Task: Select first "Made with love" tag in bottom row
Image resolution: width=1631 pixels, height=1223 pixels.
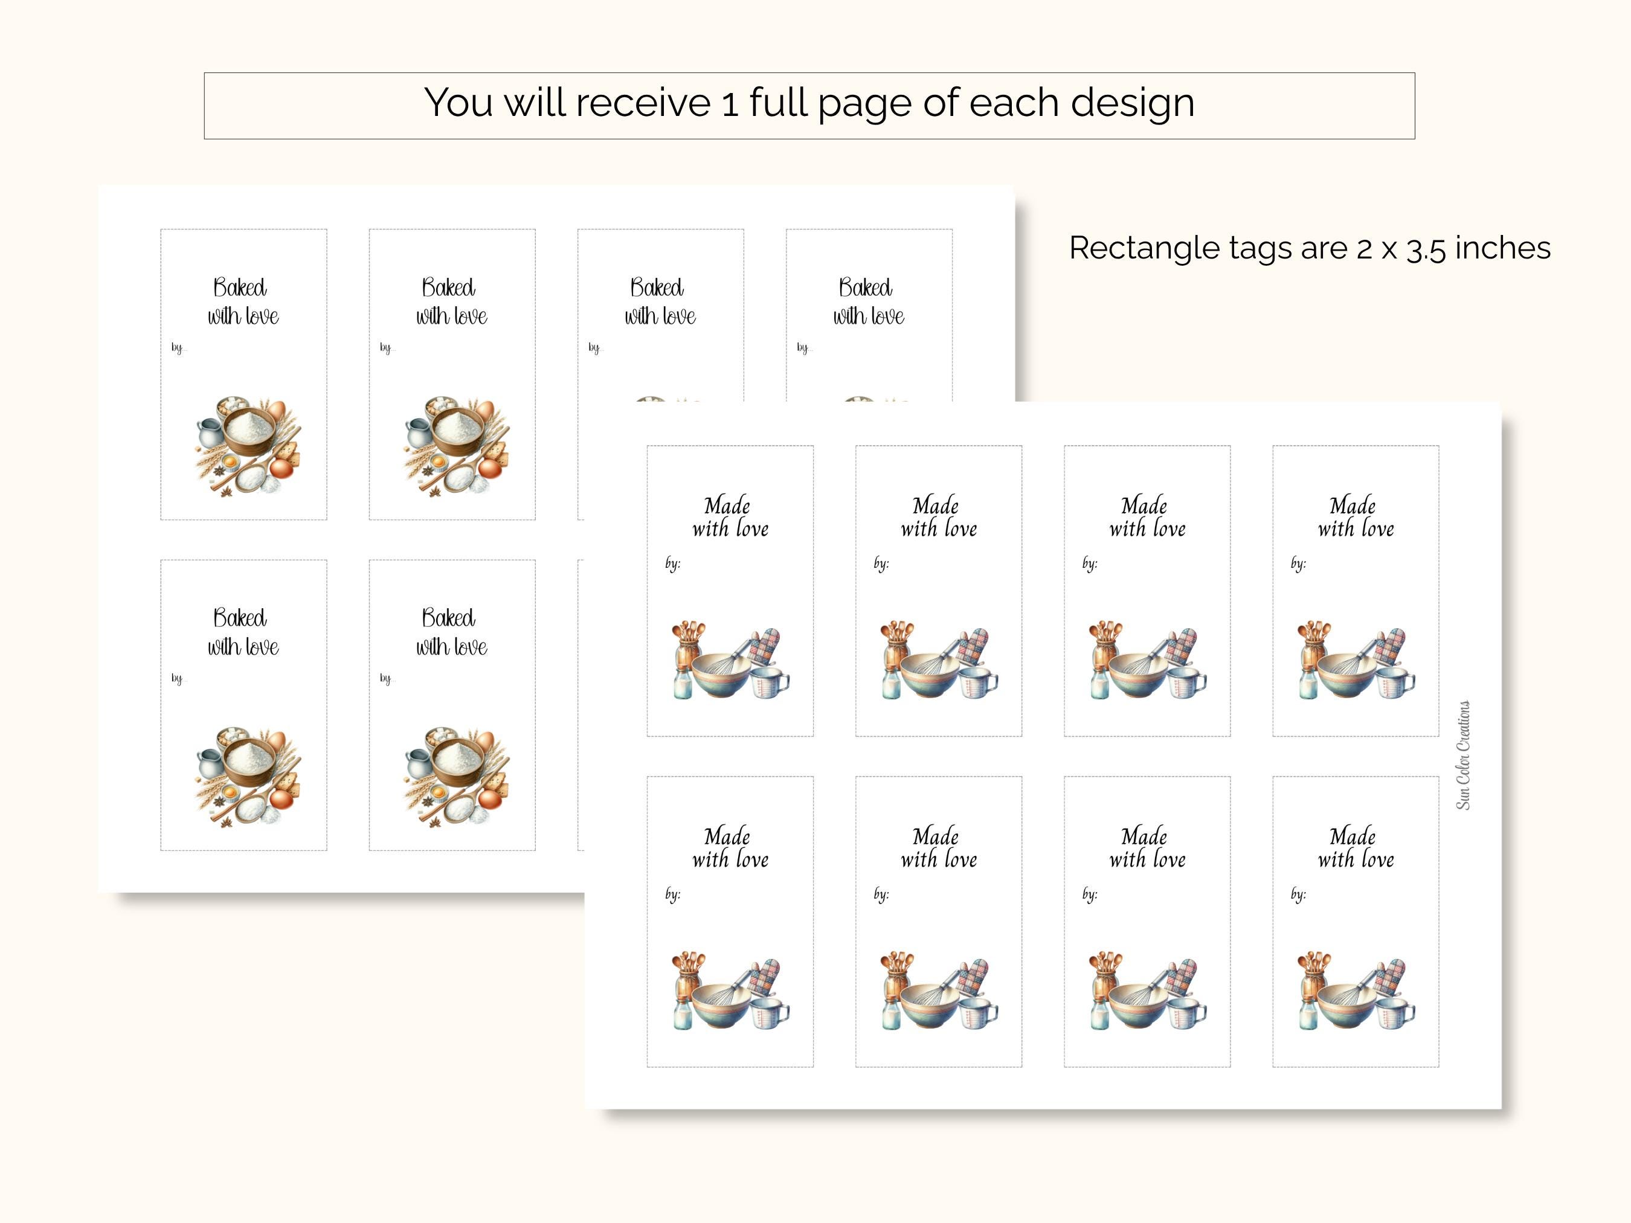Action: click(730, 922)
